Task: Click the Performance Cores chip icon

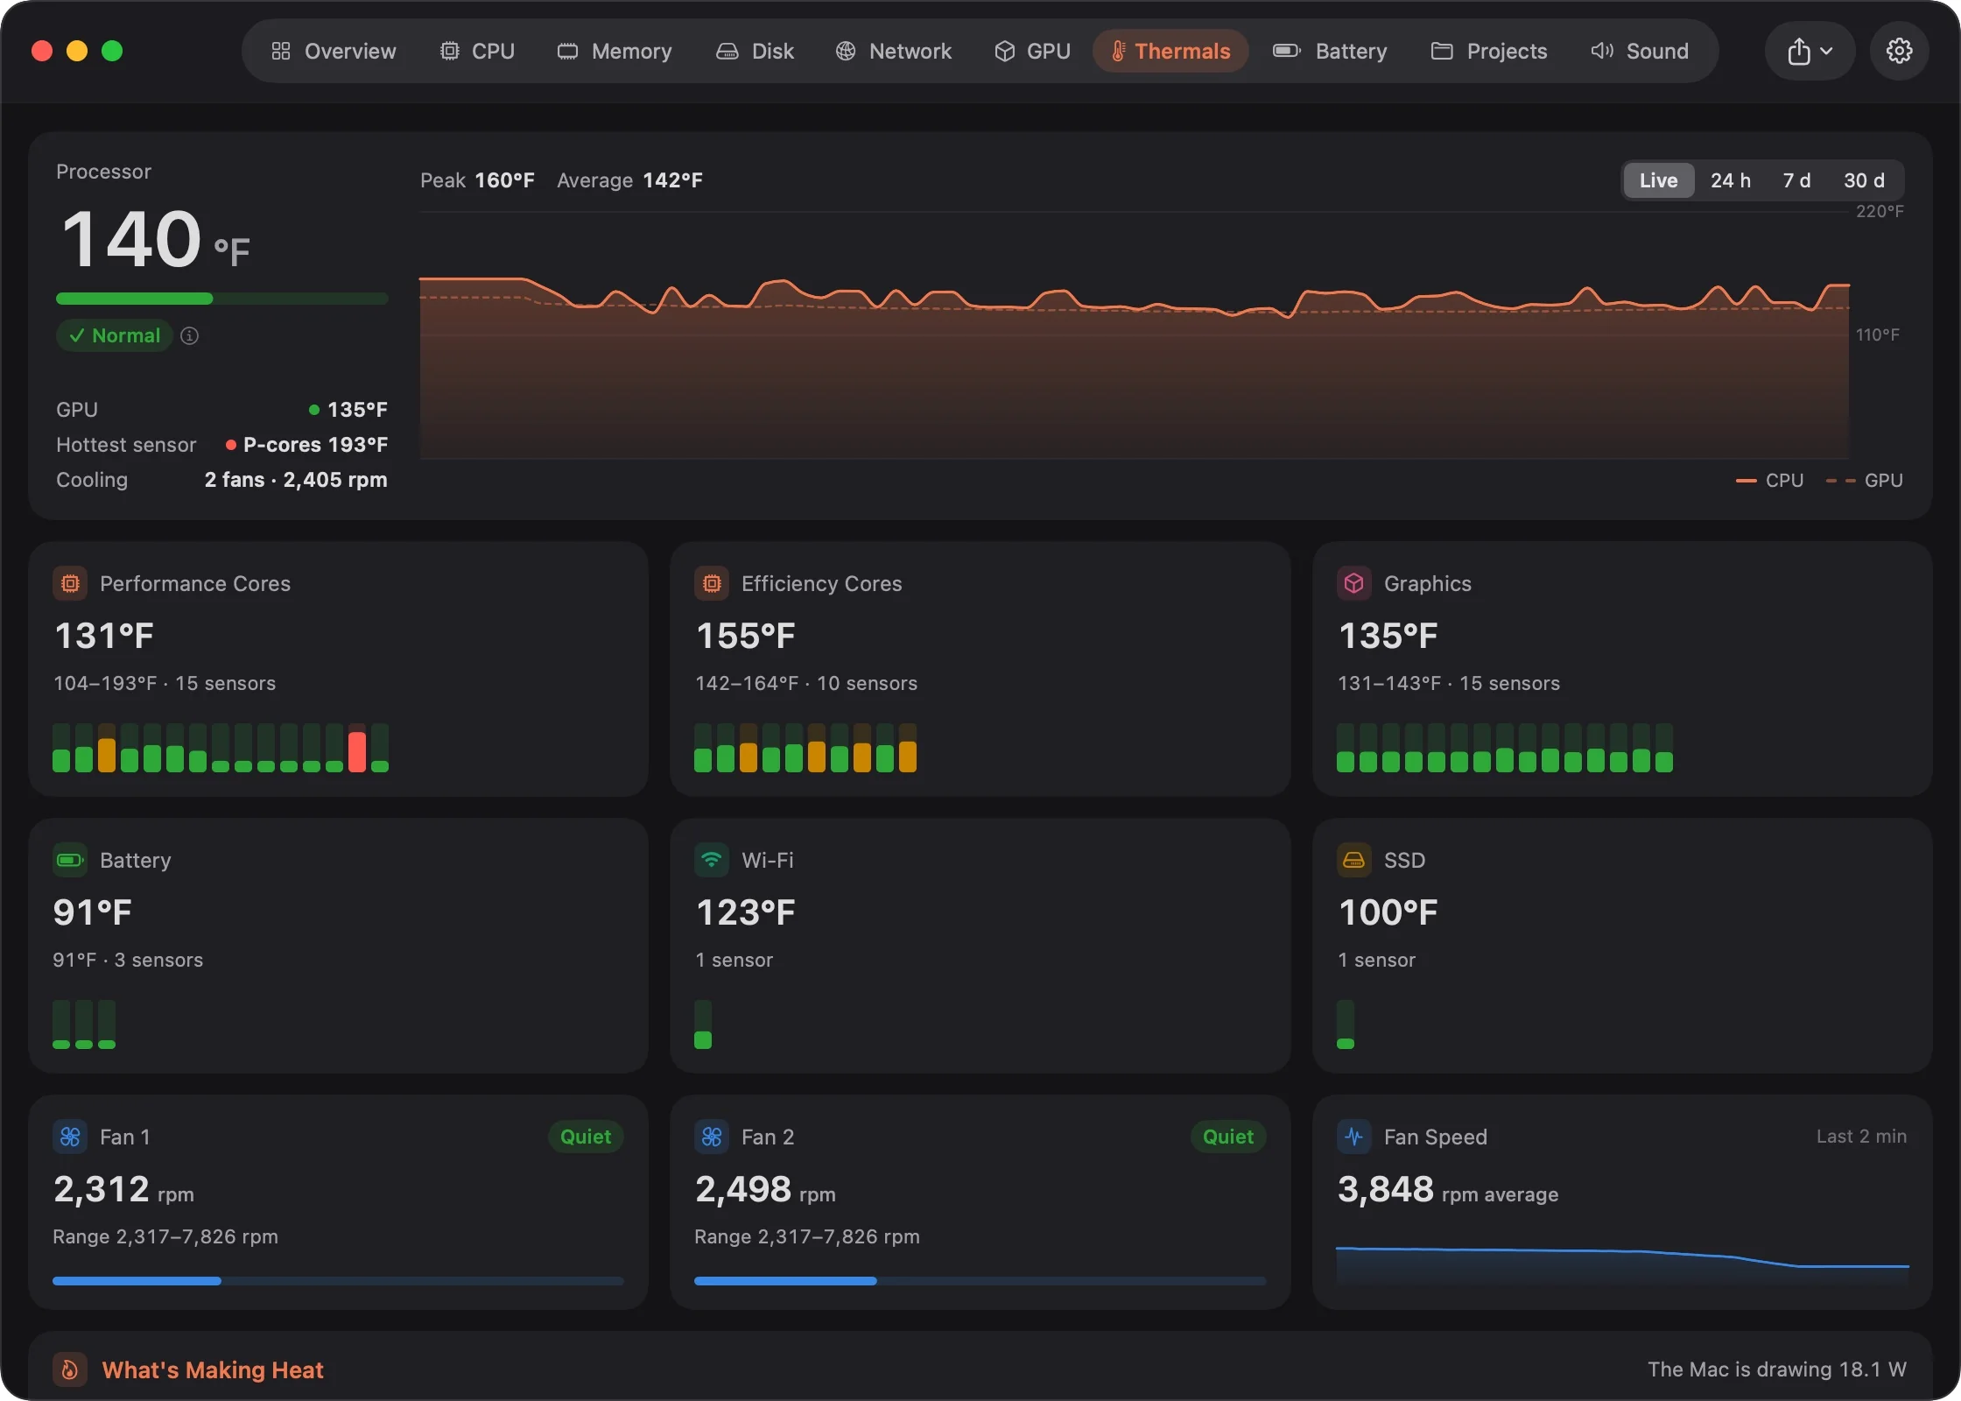Action: pyautogui.click(x=70, y=583)
